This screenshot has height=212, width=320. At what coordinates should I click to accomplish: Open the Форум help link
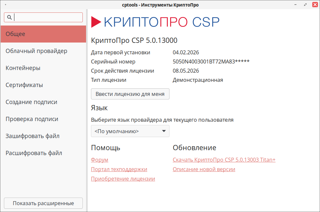point(99,160)
